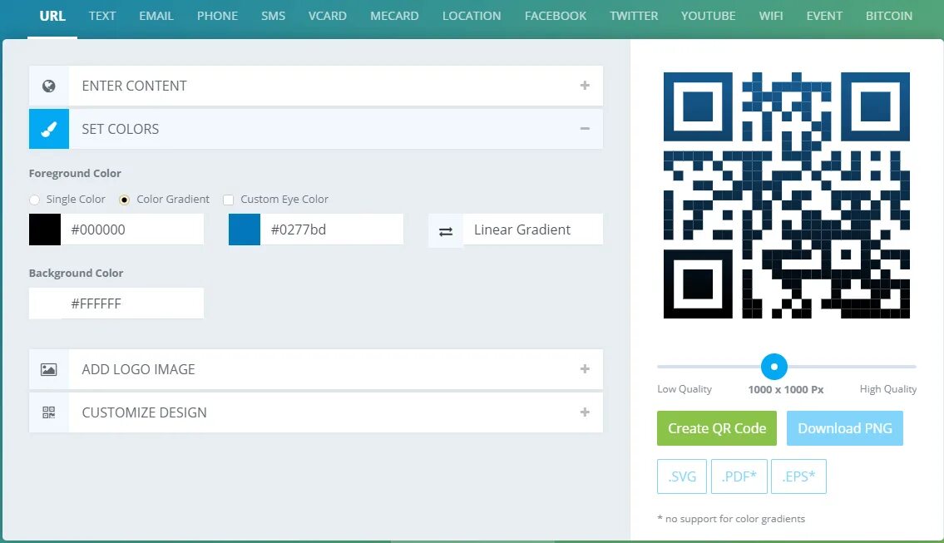The width and height of the screenshot is (944, 543).
Task: Click the QR icon for Customize Design
Action: click(49, 412)
